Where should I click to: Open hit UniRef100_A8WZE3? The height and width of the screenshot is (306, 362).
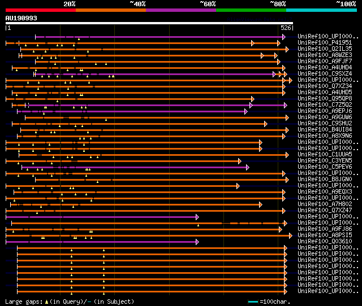pos(325,55)
